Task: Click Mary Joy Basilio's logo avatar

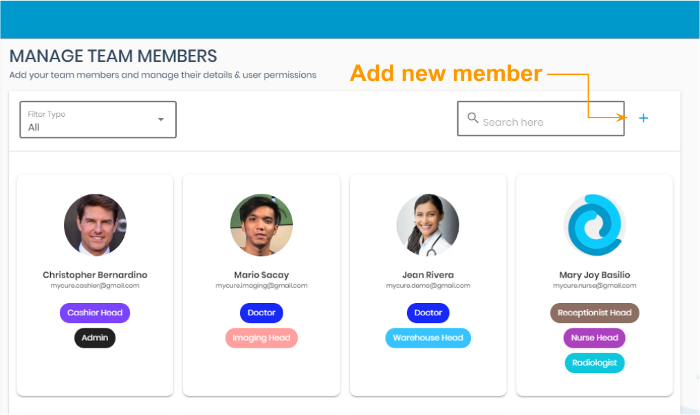Action: (594, 225)
